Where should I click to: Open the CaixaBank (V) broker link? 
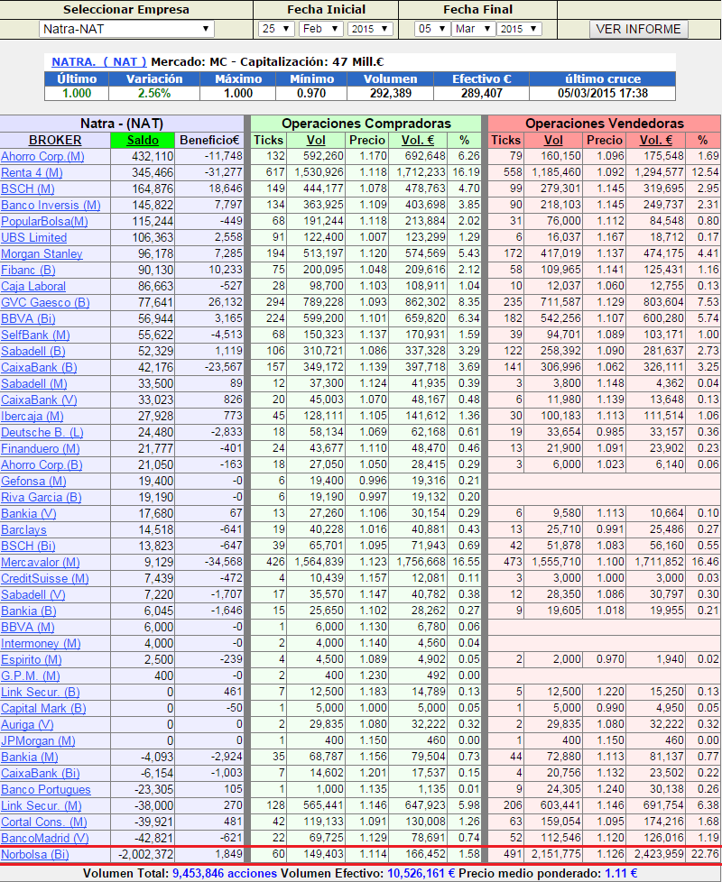coord(39,400)
